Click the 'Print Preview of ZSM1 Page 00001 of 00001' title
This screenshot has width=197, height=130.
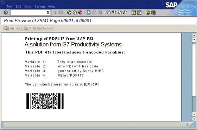pos(48,21)
